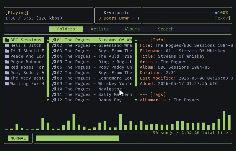Click the folder icon beside Peace And Lov
The width and height of the screenshot is (236, 151).
(x=7, y=57)
